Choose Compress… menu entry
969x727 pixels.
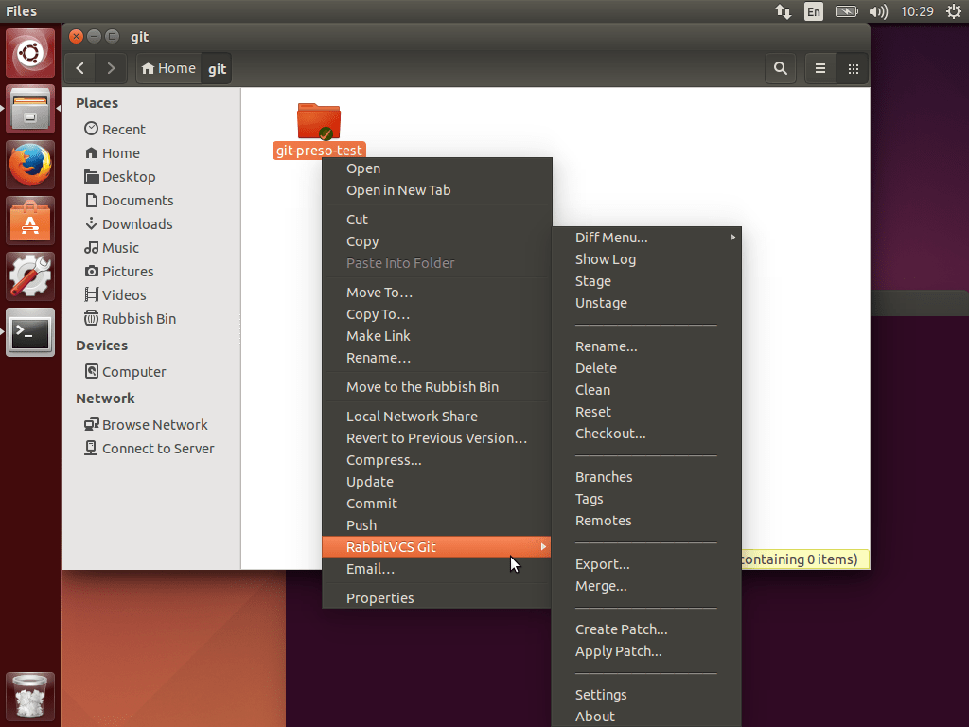pos(437,460)
